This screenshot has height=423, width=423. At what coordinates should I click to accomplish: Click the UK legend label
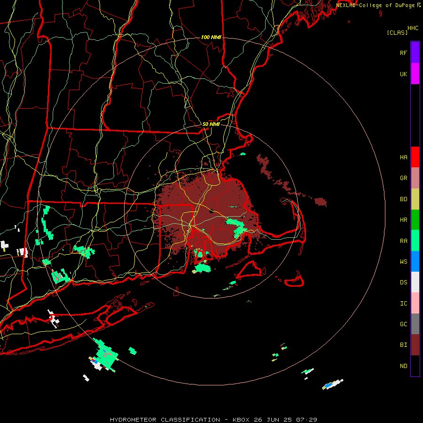(403, 74)
